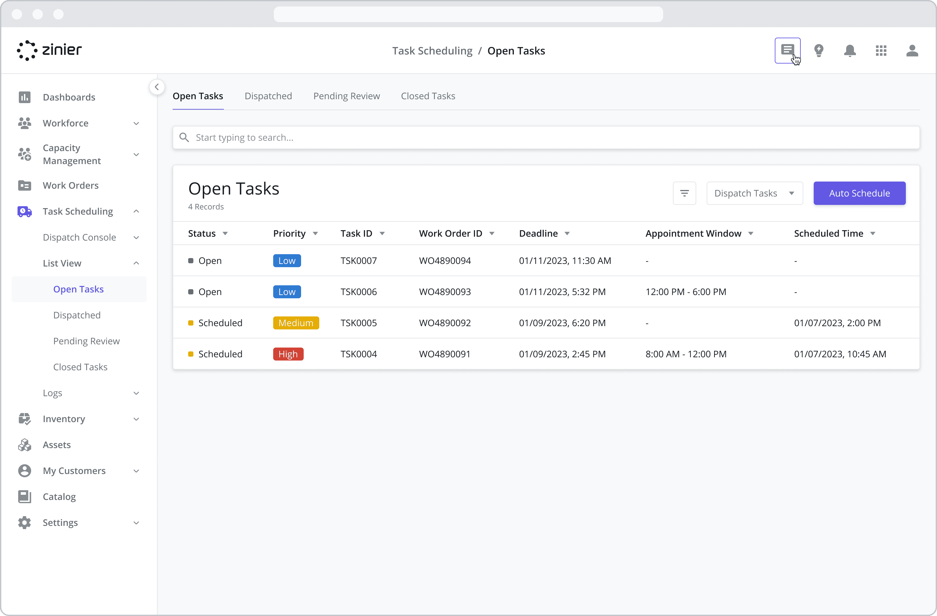This screenshot has height=616, width=937.
Task: Open the Dispatch Tasks dropdown
Action: point(754,193)
